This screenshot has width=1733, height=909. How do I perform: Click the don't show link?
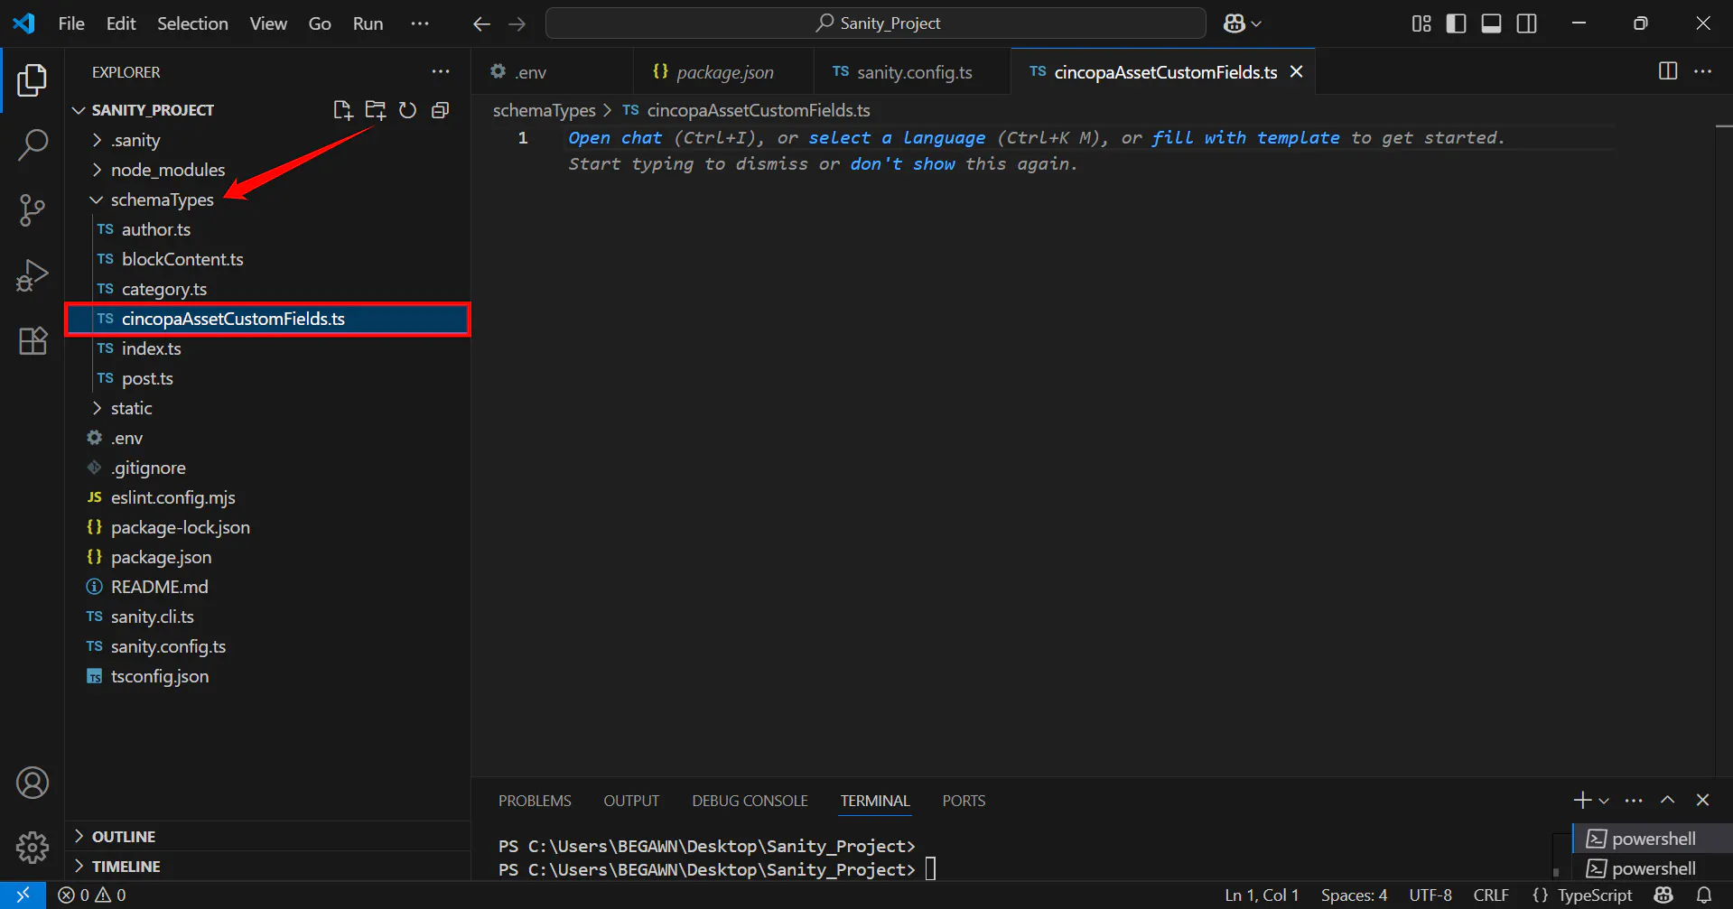[x=902, y=164]
